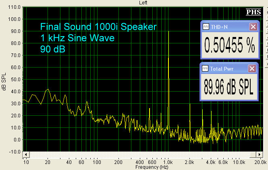Click the Total Pwr reading 89.96 dB SPL
268x170 pixels.
point(229,87)
